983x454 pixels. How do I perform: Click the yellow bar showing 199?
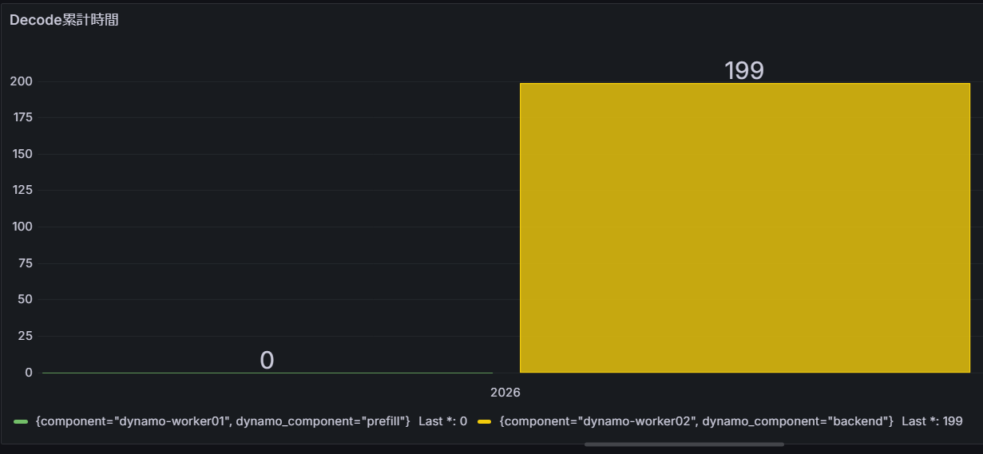(x=744, y=227)
